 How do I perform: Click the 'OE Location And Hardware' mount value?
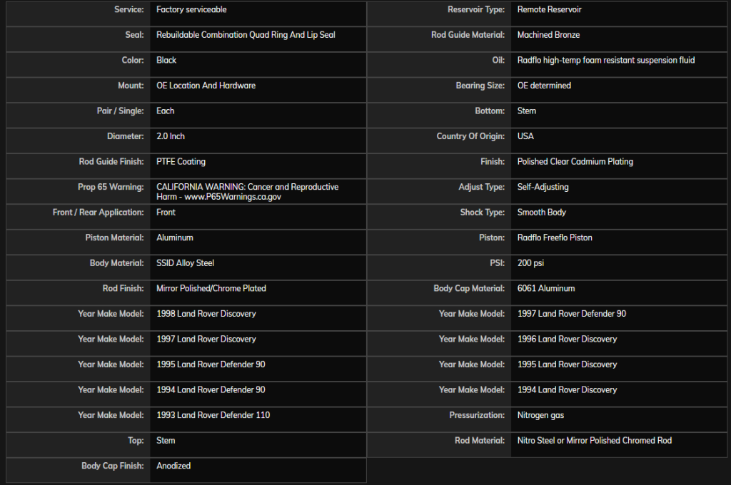pos(206,86)
